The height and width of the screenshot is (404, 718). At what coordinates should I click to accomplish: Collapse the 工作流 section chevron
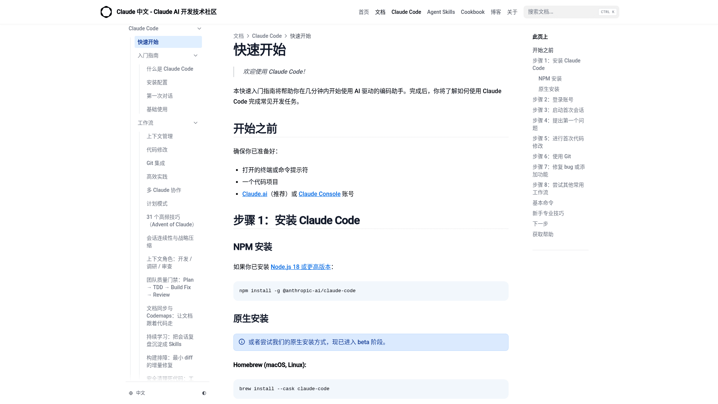[196, 123]
